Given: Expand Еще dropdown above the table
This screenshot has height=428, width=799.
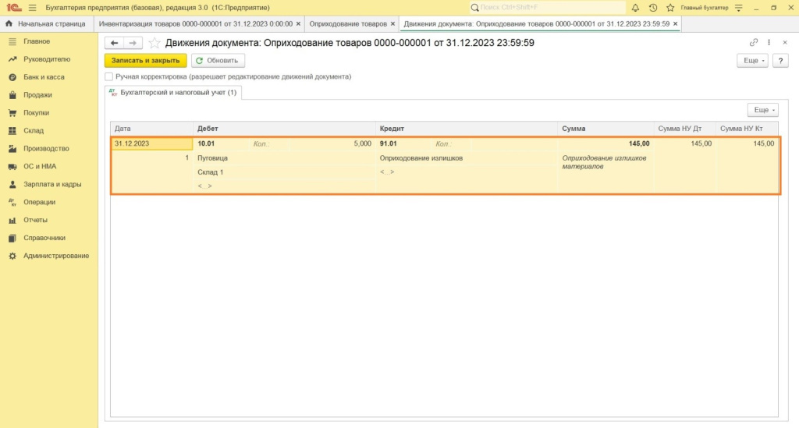Looking at the screenshot, I should (x=763, y=110).
